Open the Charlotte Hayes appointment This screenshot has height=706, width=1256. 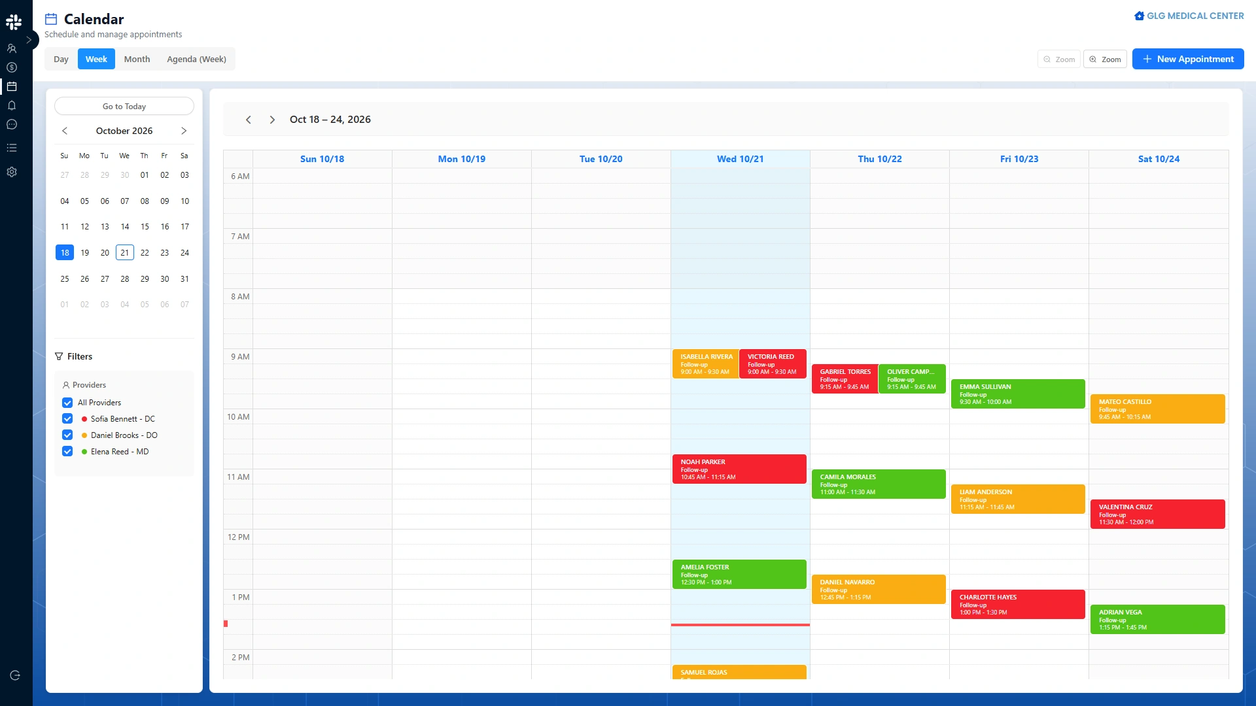pos(1018,605)
